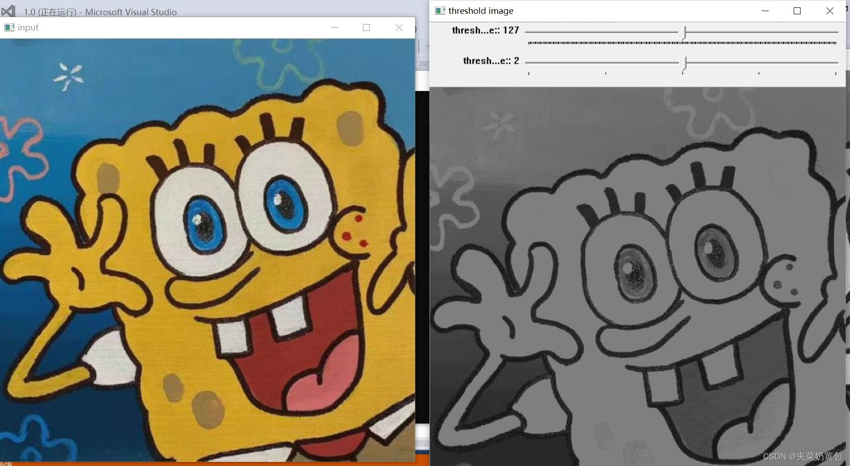The width and height of the screenshot is (850, 466).
Task: Minimize the threshold image window
Action: 765,11
